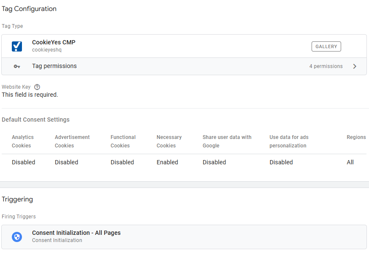Click the Functional Cookies column header
The width and height of the screenshot is (369, 253).
(123, 141)
